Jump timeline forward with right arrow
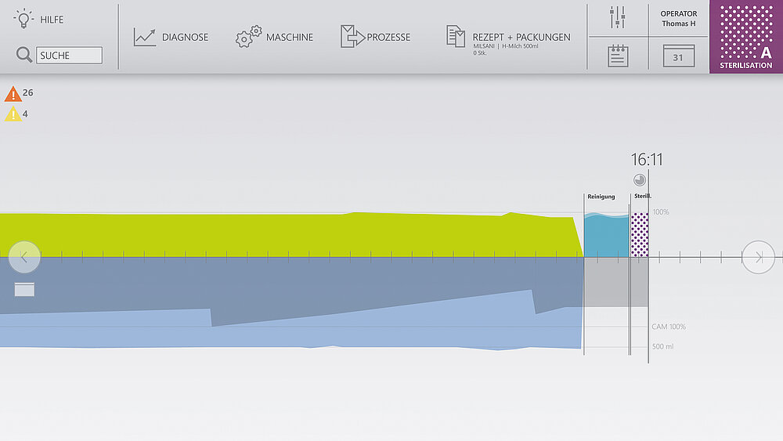The image size is (783, 441). pyautogui.click(x=758, y=257)
